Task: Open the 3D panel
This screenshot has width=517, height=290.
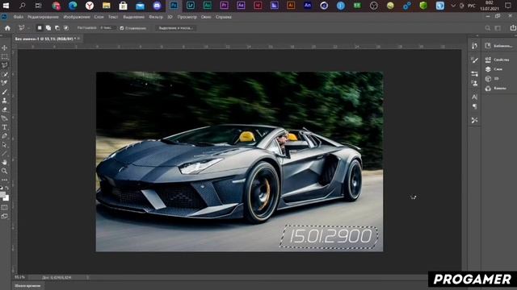Action: click(x=492, y=79)
